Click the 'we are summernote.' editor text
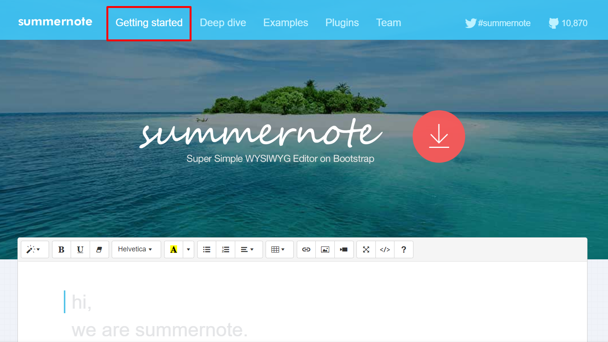The height and width of the screenshot is (342, 608). click(x=160, y=330)
